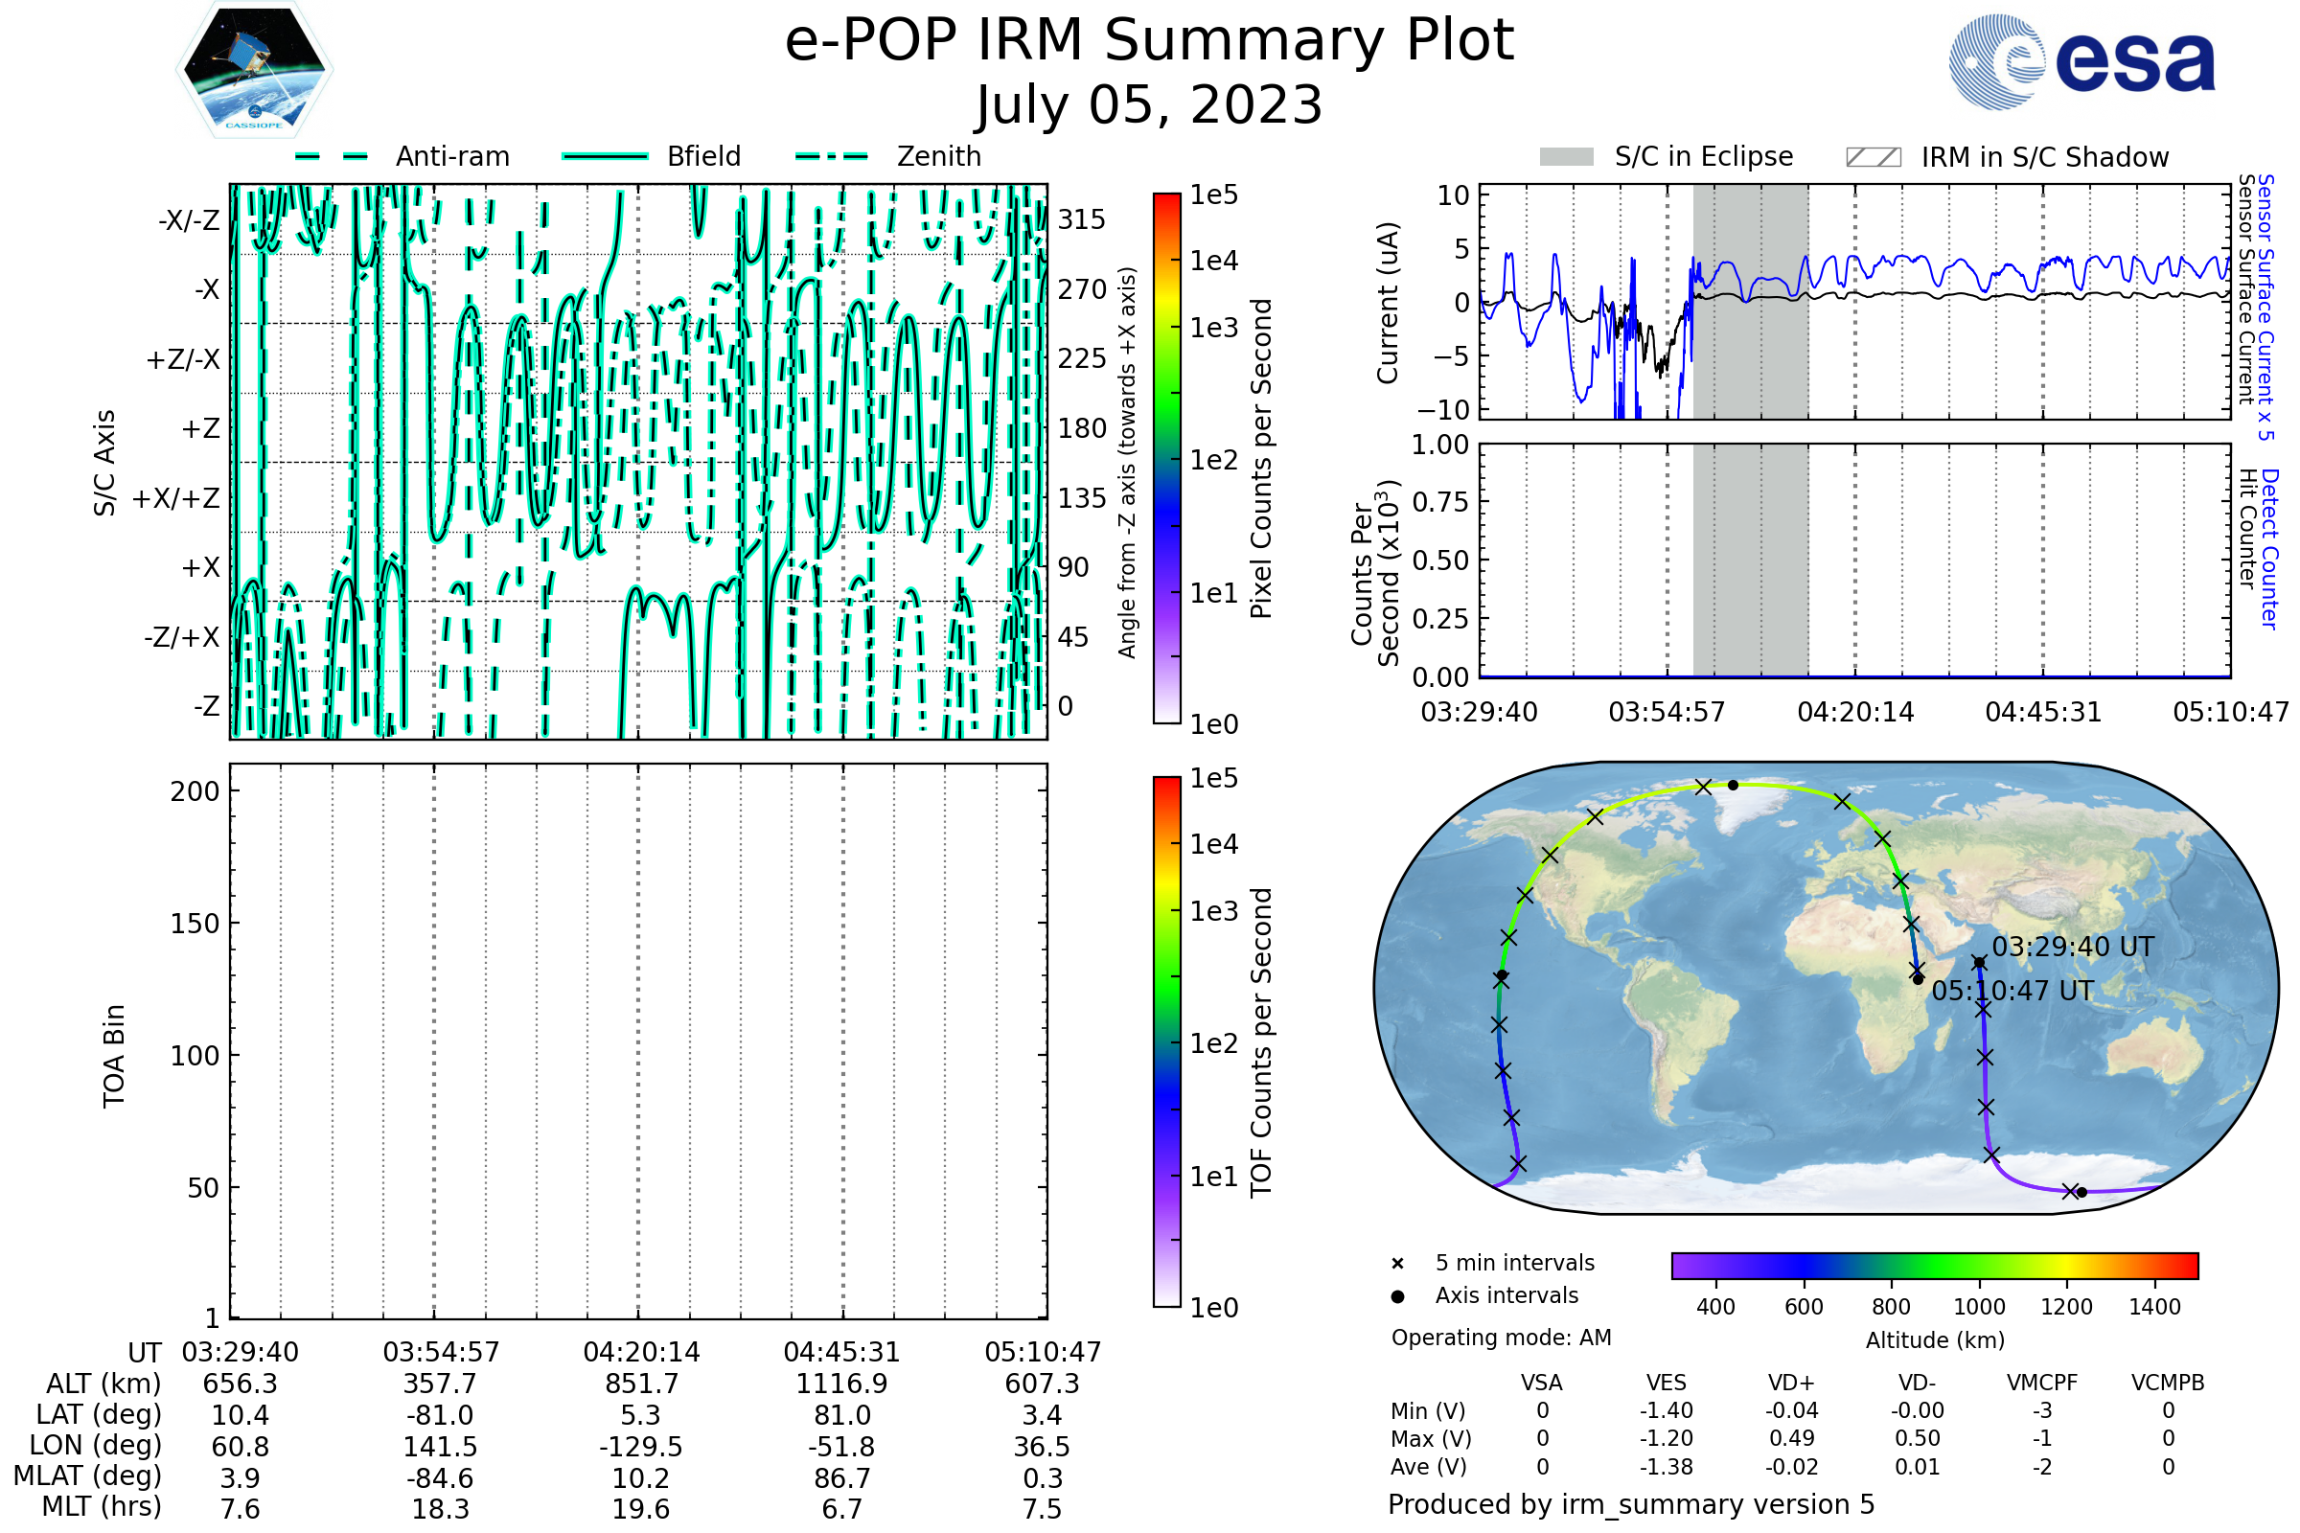The width and height of the screenshot is (2300, 1533).
Task: Click the CASSIOPE satellite hexagon logo
Action: [x=254, y=70]
